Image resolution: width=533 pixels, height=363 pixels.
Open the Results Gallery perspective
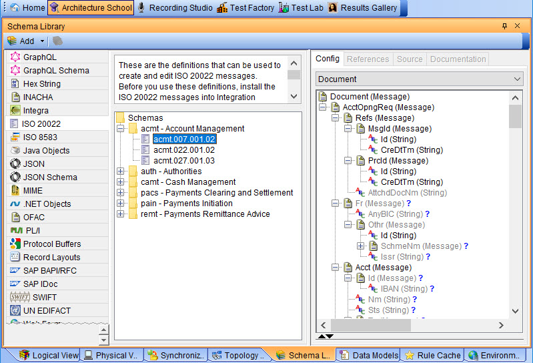click(363, 7)
